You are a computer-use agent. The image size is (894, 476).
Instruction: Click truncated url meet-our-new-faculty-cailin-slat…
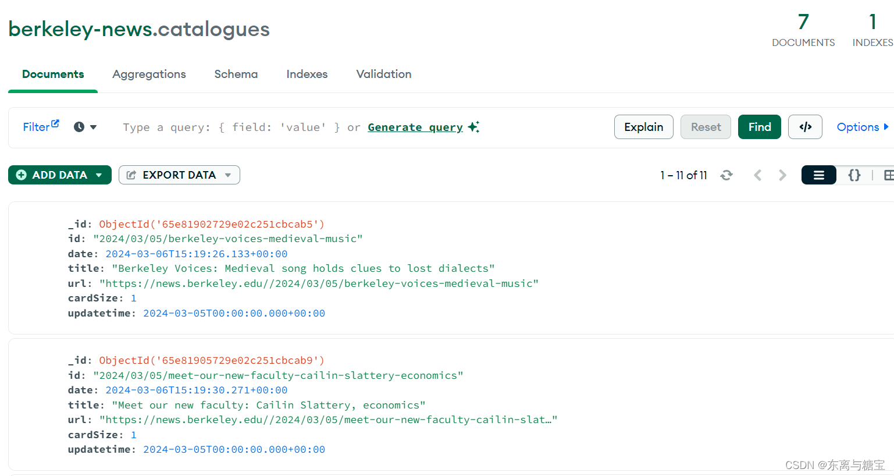(328, 420)
